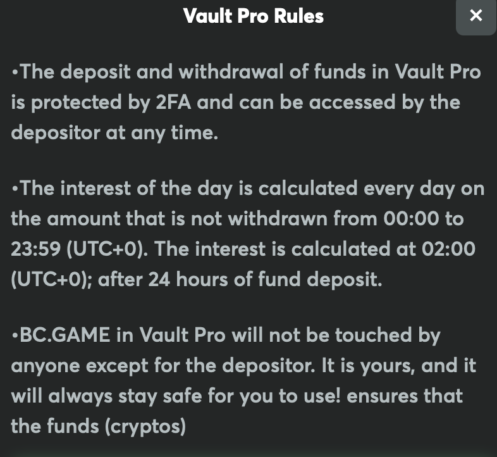Viewport: 497px width, 457px height.
Task: Click the Vault Pro Rules title
Action: [x=254, y=16]
